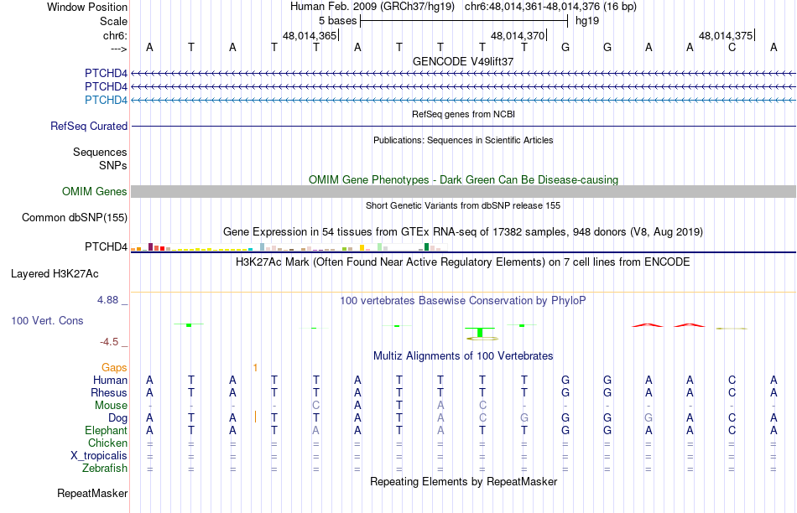The height and width of the screenshot is (513, 797).
Task: Open the Layered H3K27Ac track label
Action: [x=55, y=274]
